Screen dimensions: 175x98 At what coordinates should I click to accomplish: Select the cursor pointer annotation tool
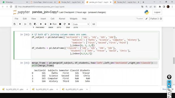point(169,86)
